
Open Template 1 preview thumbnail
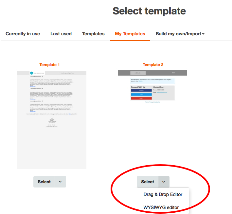click(52, 120)
